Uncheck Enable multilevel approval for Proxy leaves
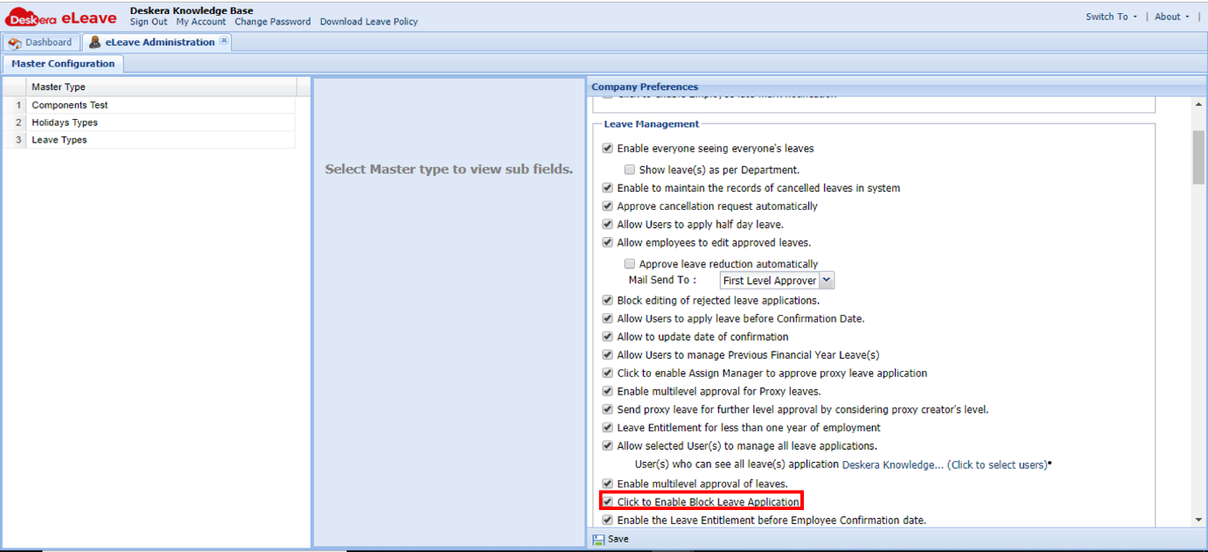The height and width of the screenshot is (552, 1208). click(x=607, y=391)
